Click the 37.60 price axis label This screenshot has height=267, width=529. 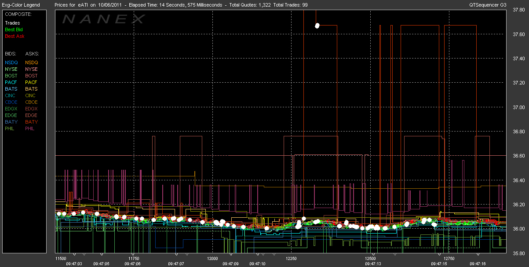[x=519, y=34]
